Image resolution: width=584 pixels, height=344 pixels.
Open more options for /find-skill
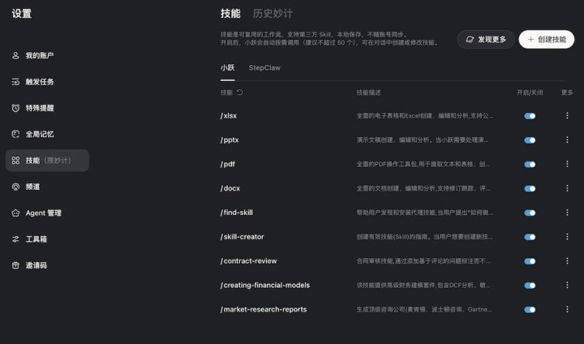[x=567, y=213]
